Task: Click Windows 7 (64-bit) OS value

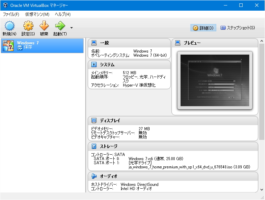Action: pyautogui.click(x=150, y=55)
